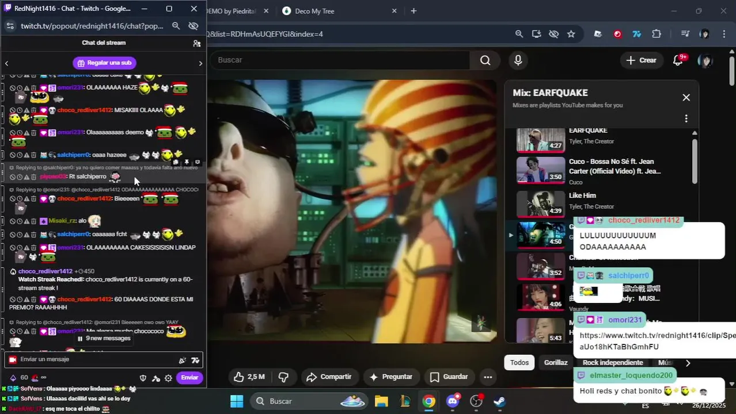Click the YouTube Buscar search field
This screenshot has height=414, width=736.
(x=340, y=60)
